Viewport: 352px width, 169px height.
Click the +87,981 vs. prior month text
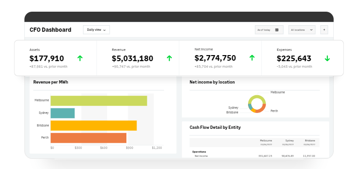click(48, 66)
